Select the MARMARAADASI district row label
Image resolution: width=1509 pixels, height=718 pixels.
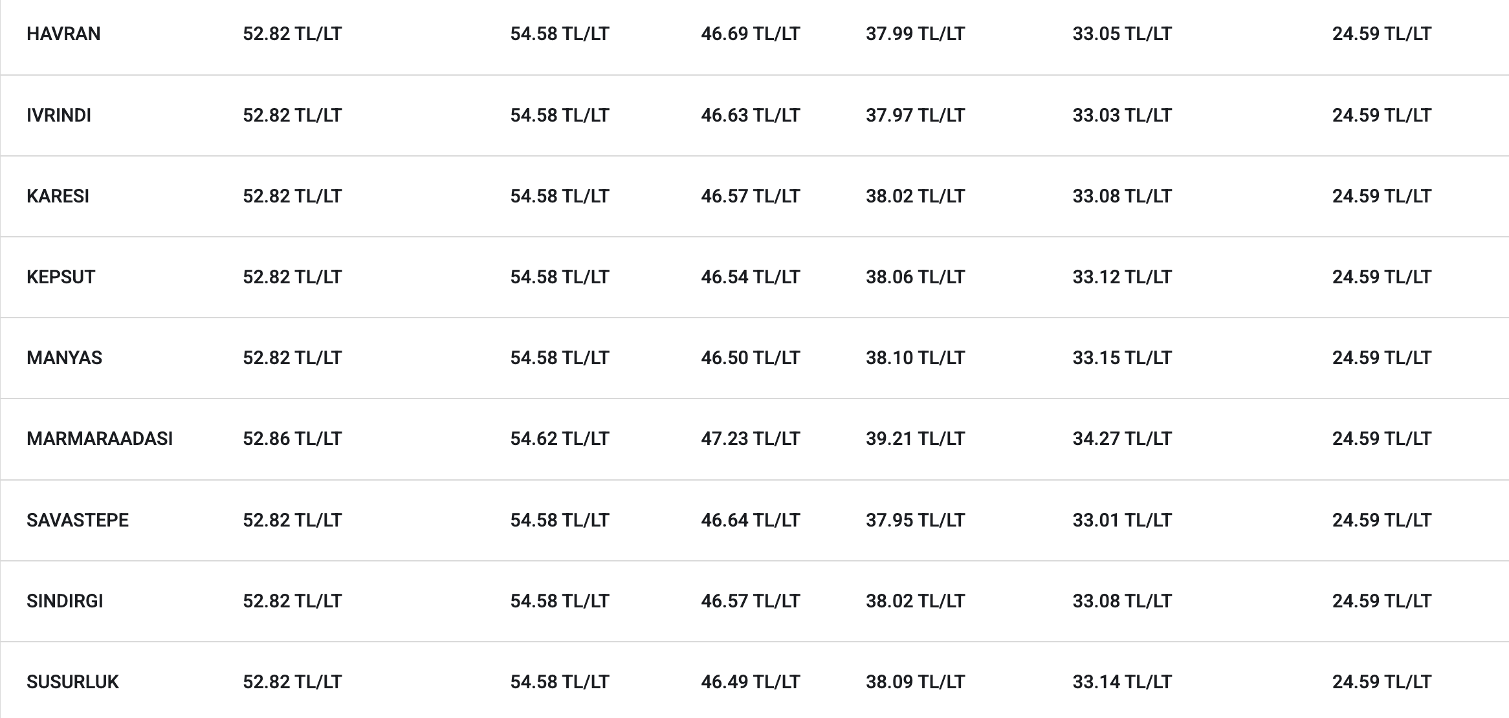100,439
